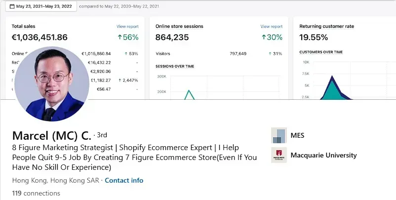Select the 19.55% returning rate value
The width and height of the screenshot is (396, 200).
click(314, 38)
